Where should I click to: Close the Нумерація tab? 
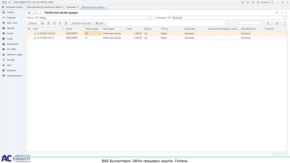(77, 7)
